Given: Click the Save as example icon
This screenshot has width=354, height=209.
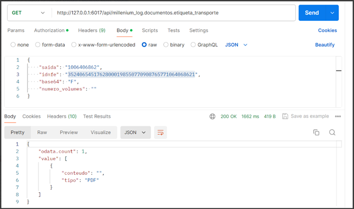Looking at the screenshot, I should pyautogui.click(x=285, y=116).
